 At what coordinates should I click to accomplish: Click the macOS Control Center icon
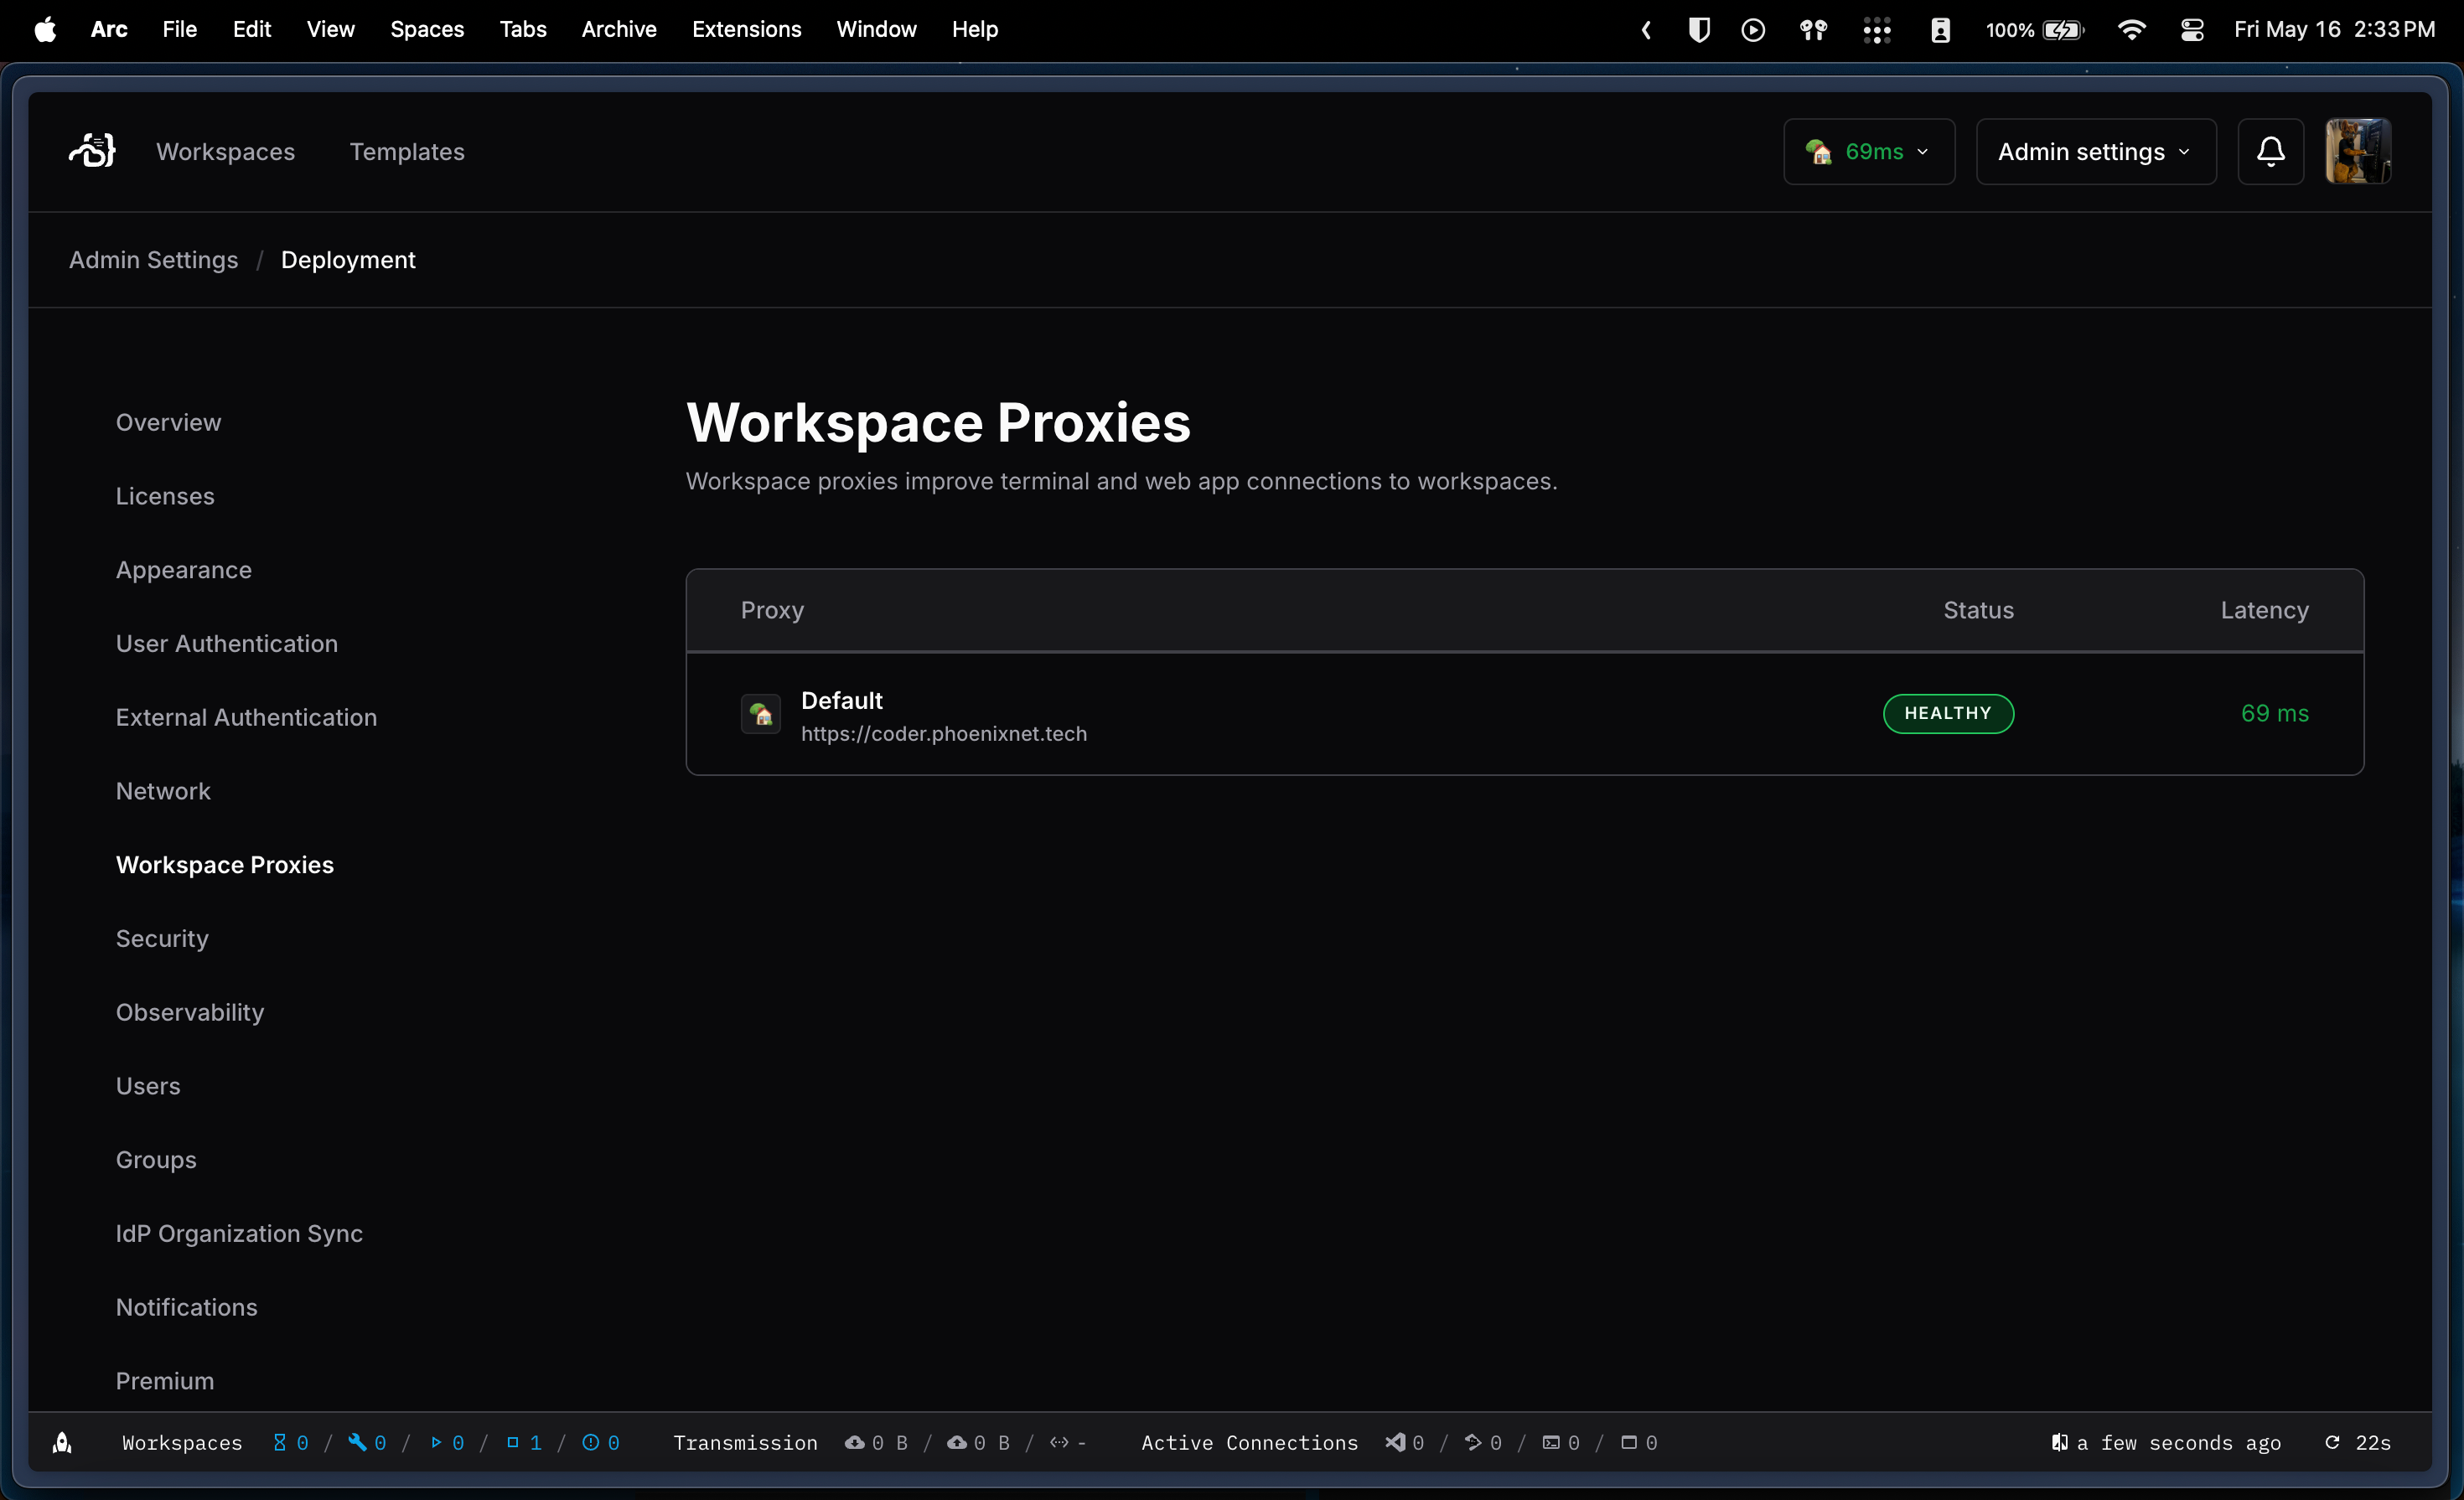pyautogui.click(x=2191, y=30)
